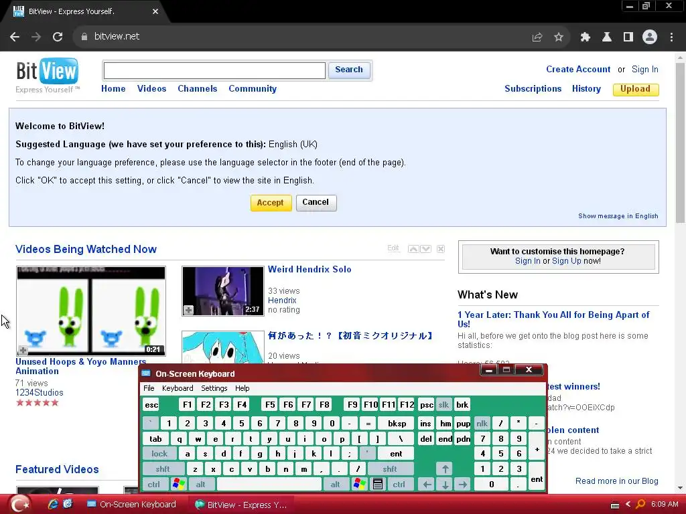Screen dimensions: 686x514
Task: Click the Search button
Action: (x=349, y=70)
